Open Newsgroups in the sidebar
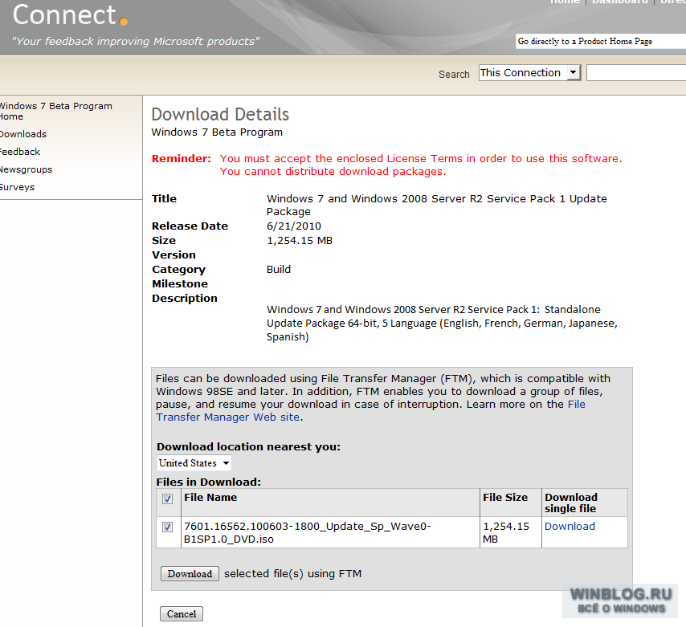Viewport: 686px width, 627px height. 26,169
